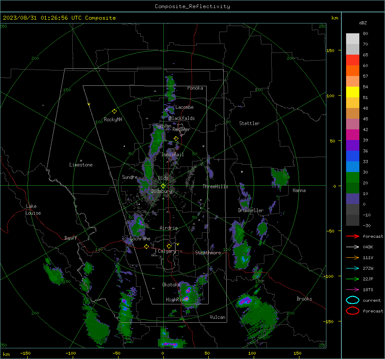The height and width of the screenshot is (359, 385).
Task: Click the yellow diamond marker below Cochrane
Action: (147, 246)
